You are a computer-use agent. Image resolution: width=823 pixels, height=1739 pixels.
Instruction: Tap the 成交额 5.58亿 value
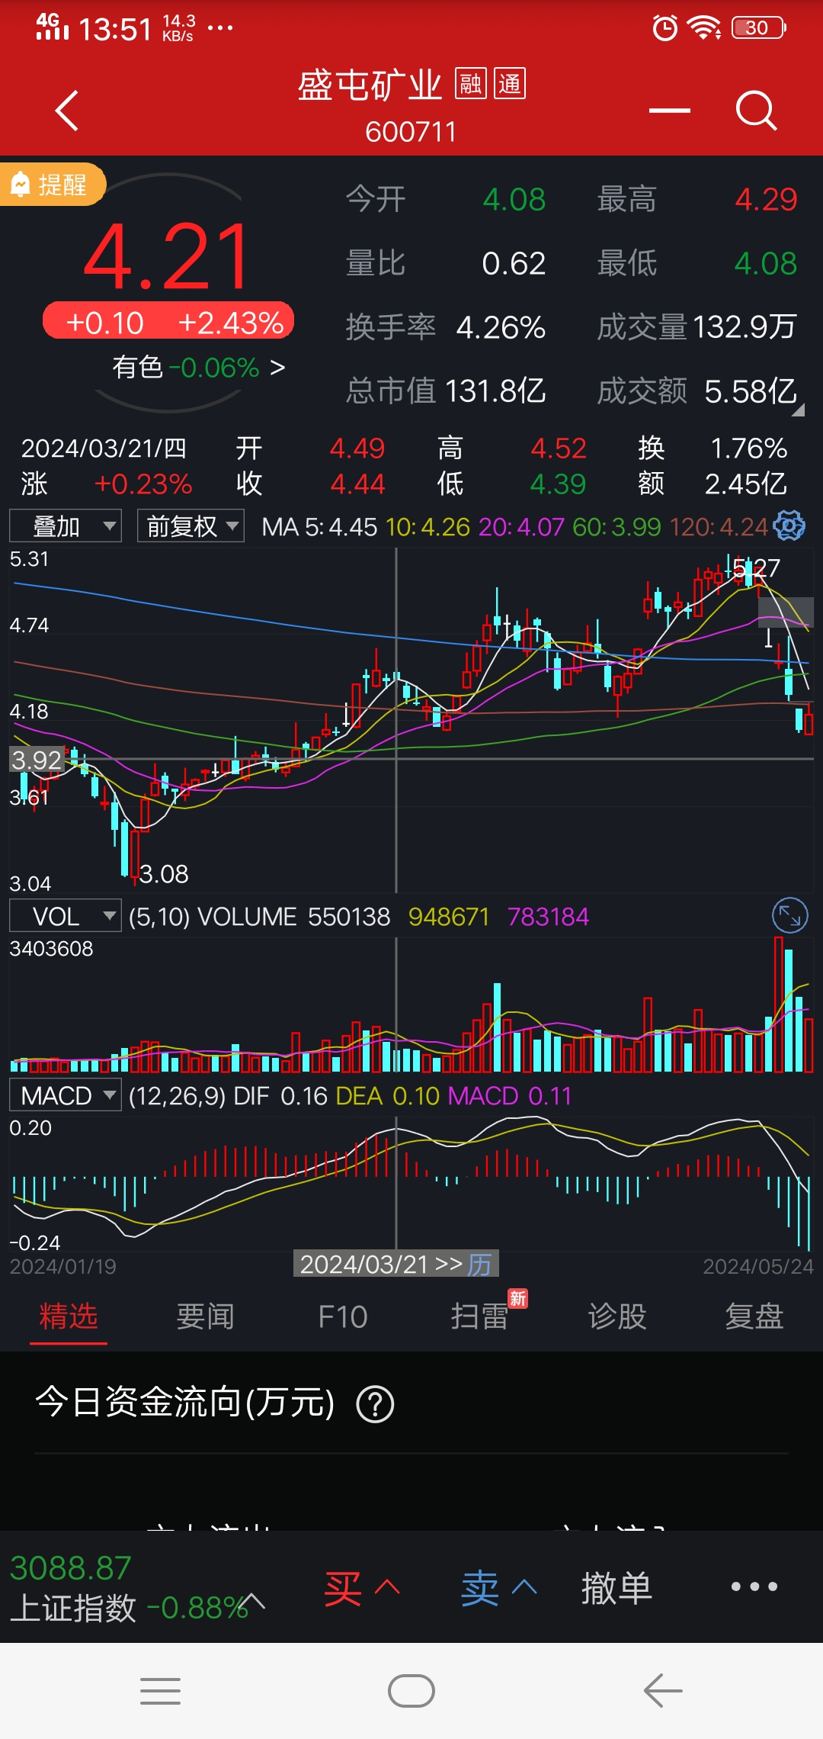click(x=751, y=391)
